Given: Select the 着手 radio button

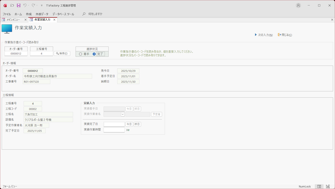Looking at the screenshot, I should 80,54.
